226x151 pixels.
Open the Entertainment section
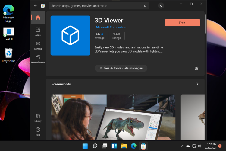point(38,59)
